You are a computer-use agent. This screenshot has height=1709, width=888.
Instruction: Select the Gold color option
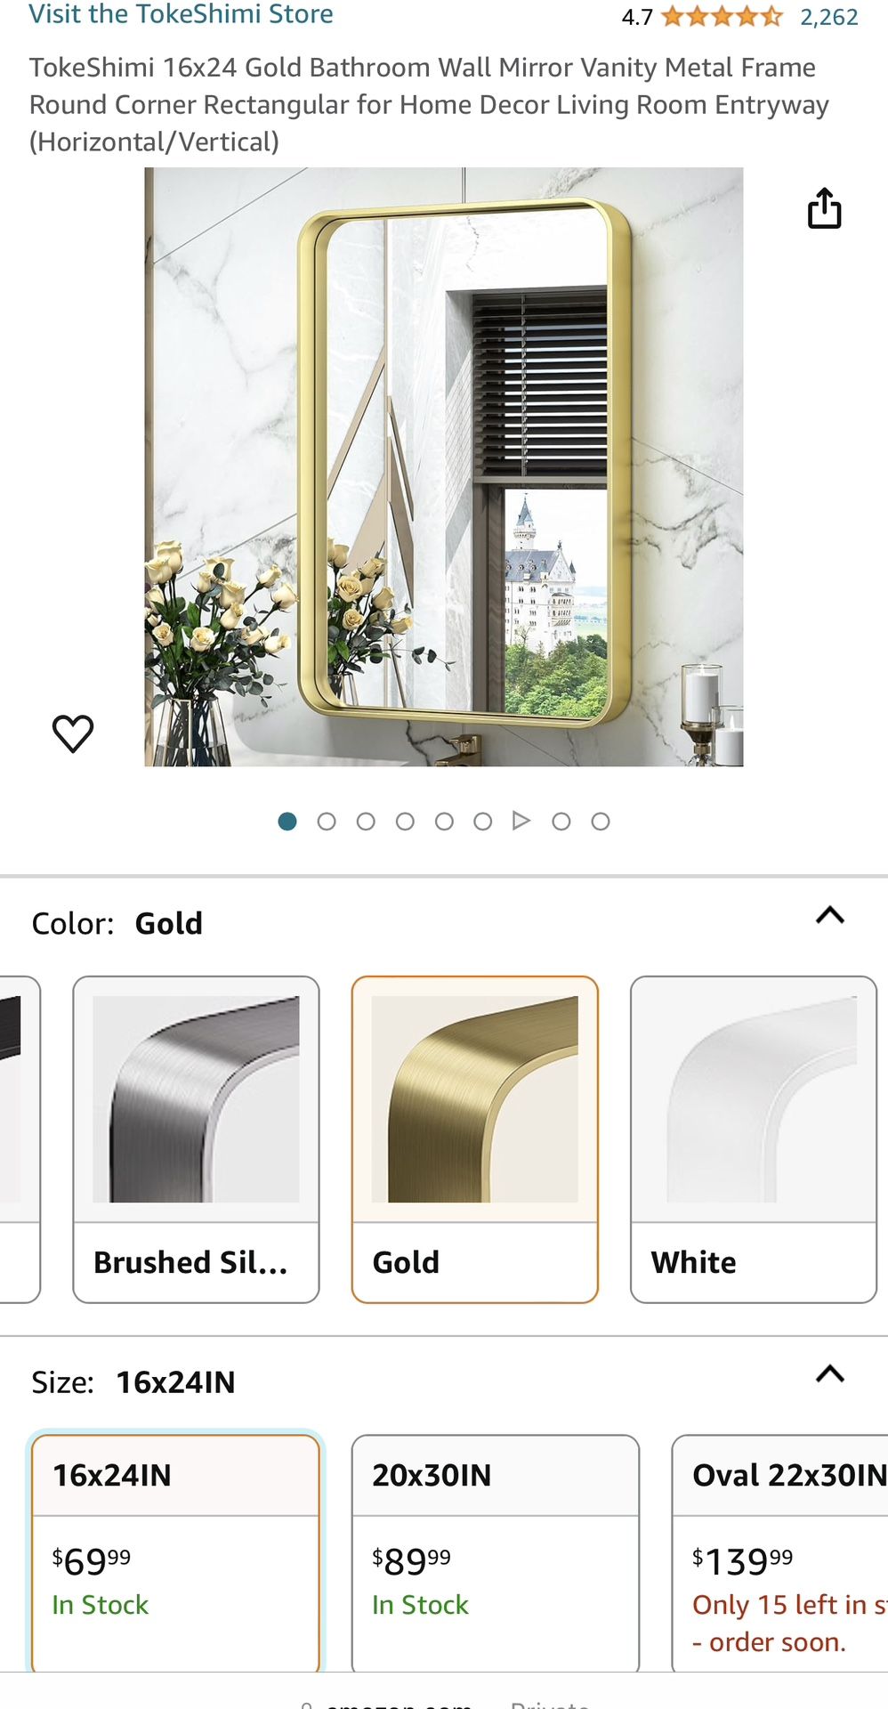pos(475,1139)
